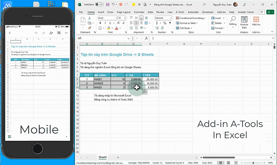Click the Decrease Indent icon

(x=131, y=28)
